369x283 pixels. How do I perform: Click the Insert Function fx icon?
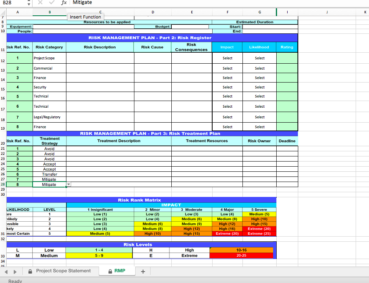[x=64, y=2]
